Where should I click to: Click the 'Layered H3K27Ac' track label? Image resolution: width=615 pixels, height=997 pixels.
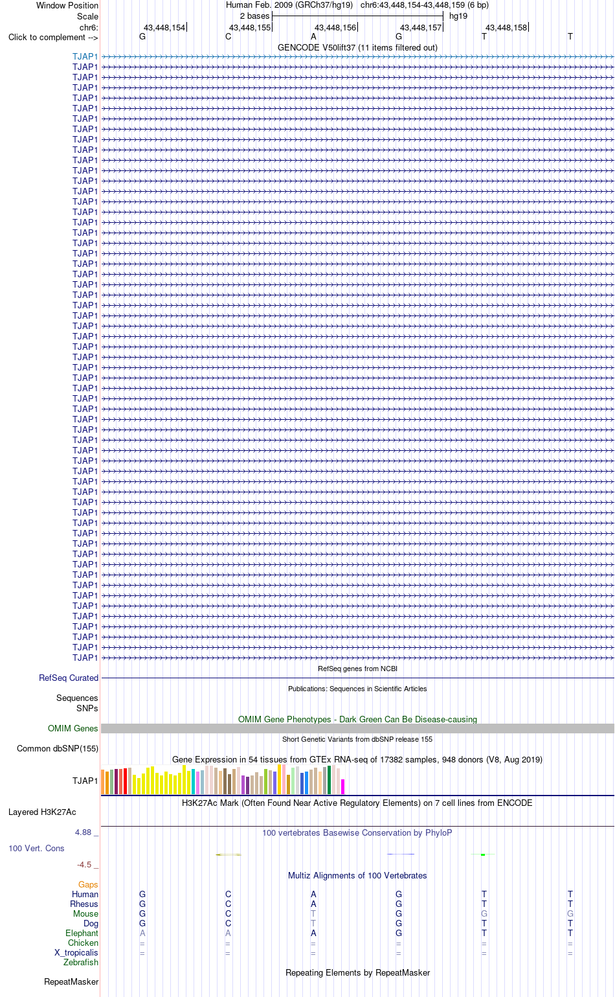point(42,812)
